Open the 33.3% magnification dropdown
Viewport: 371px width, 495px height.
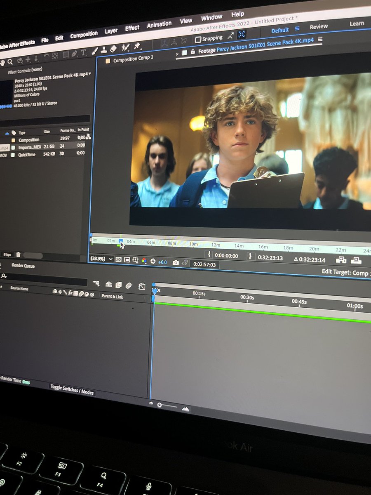[x=101, y=259]
